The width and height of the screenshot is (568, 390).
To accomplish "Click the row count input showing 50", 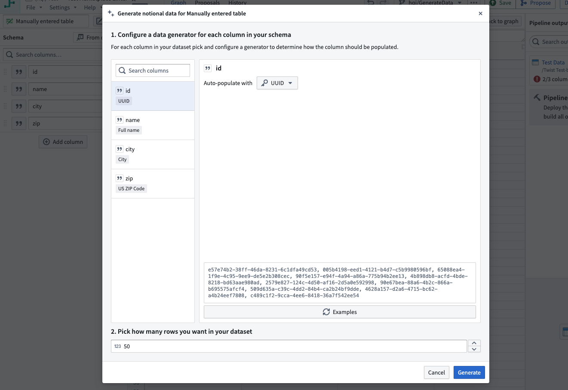I will (289, 346).
